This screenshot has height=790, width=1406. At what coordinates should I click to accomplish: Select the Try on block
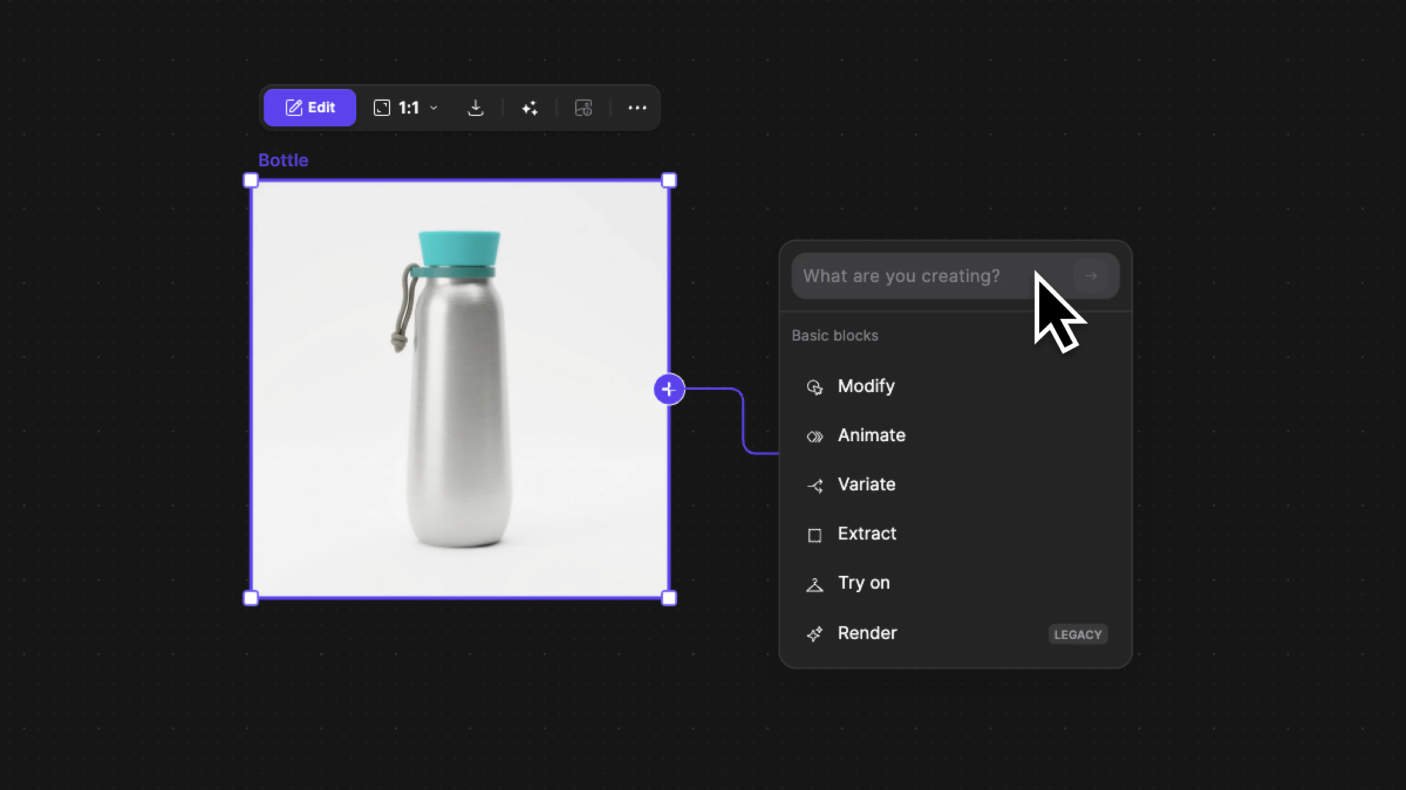coord(863,583)
